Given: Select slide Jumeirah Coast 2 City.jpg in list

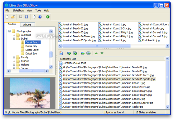Looking at the screenshot, I should coord(107,87).
